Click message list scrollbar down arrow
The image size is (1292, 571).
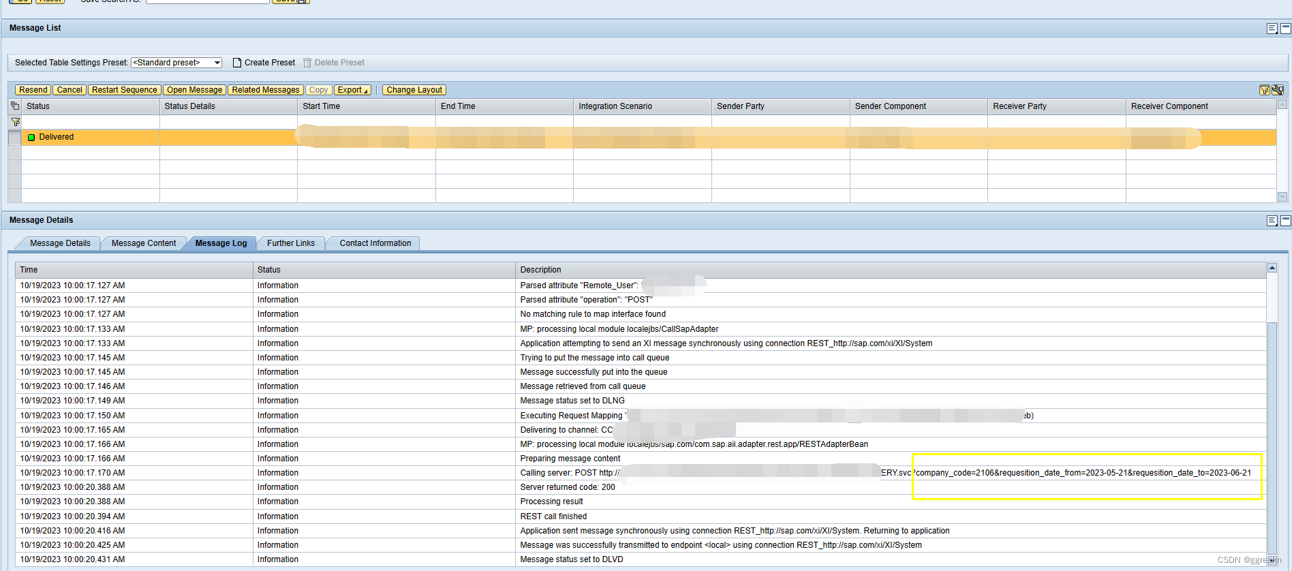point(1282,197)
